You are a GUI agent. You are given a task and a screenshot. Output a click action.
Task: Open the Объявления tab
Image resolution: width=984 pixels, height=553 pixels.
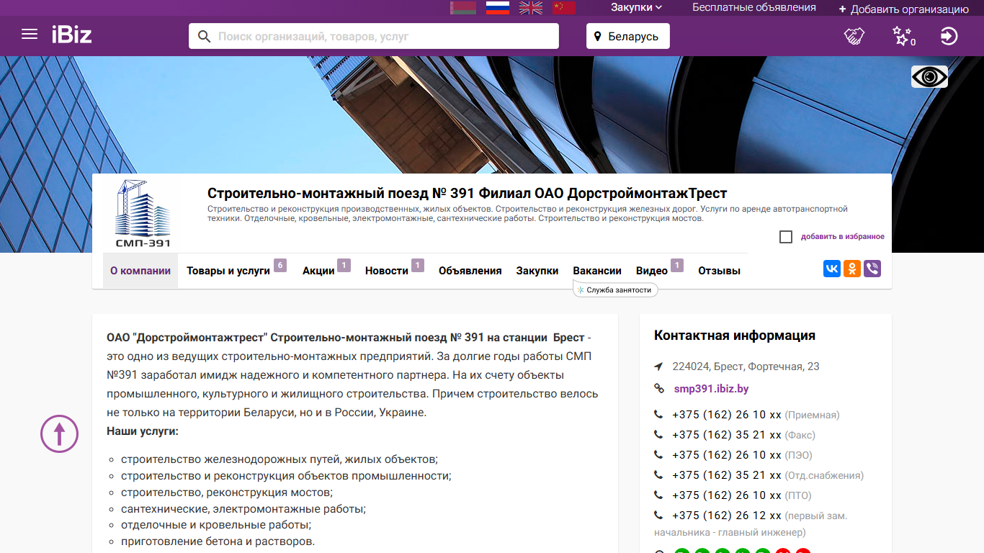tap(470, 271)
